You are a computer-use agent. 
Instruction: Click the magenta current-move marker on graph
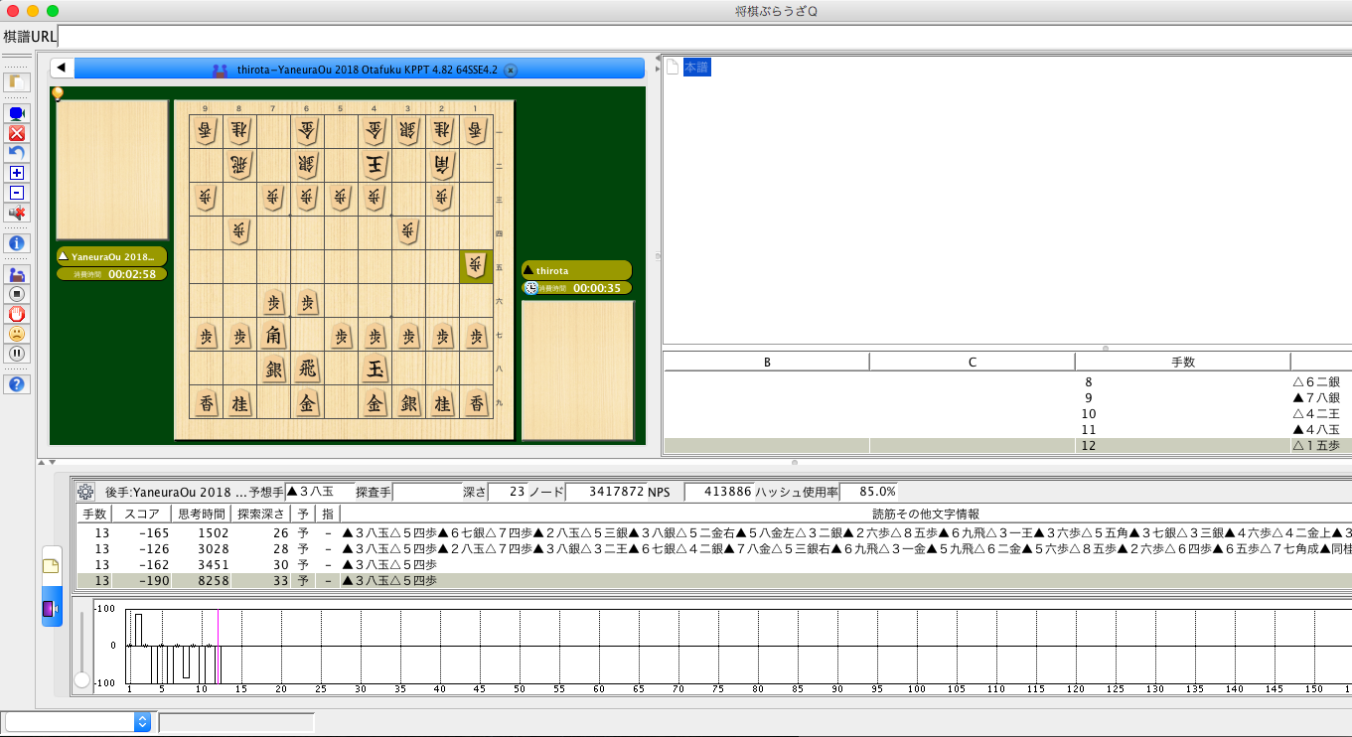(218, 646)
